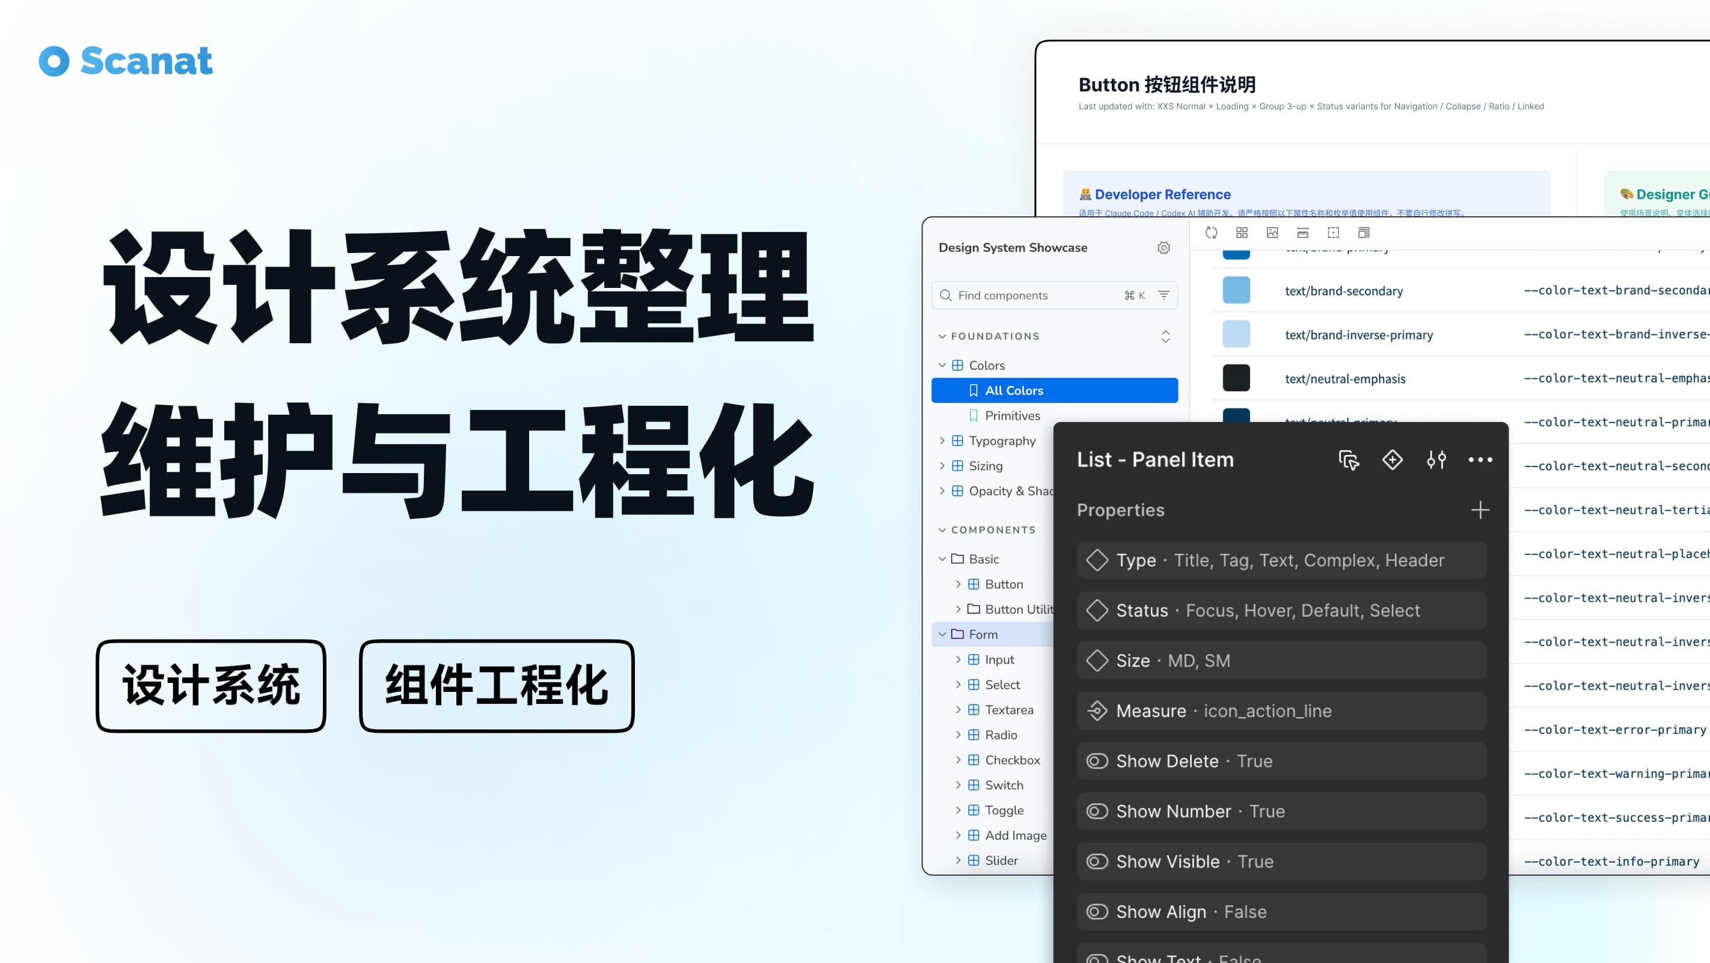This screenshot has width=1710, height=963.
Task: Click the grid view icon in toolbar
Action: [1242, 232]
